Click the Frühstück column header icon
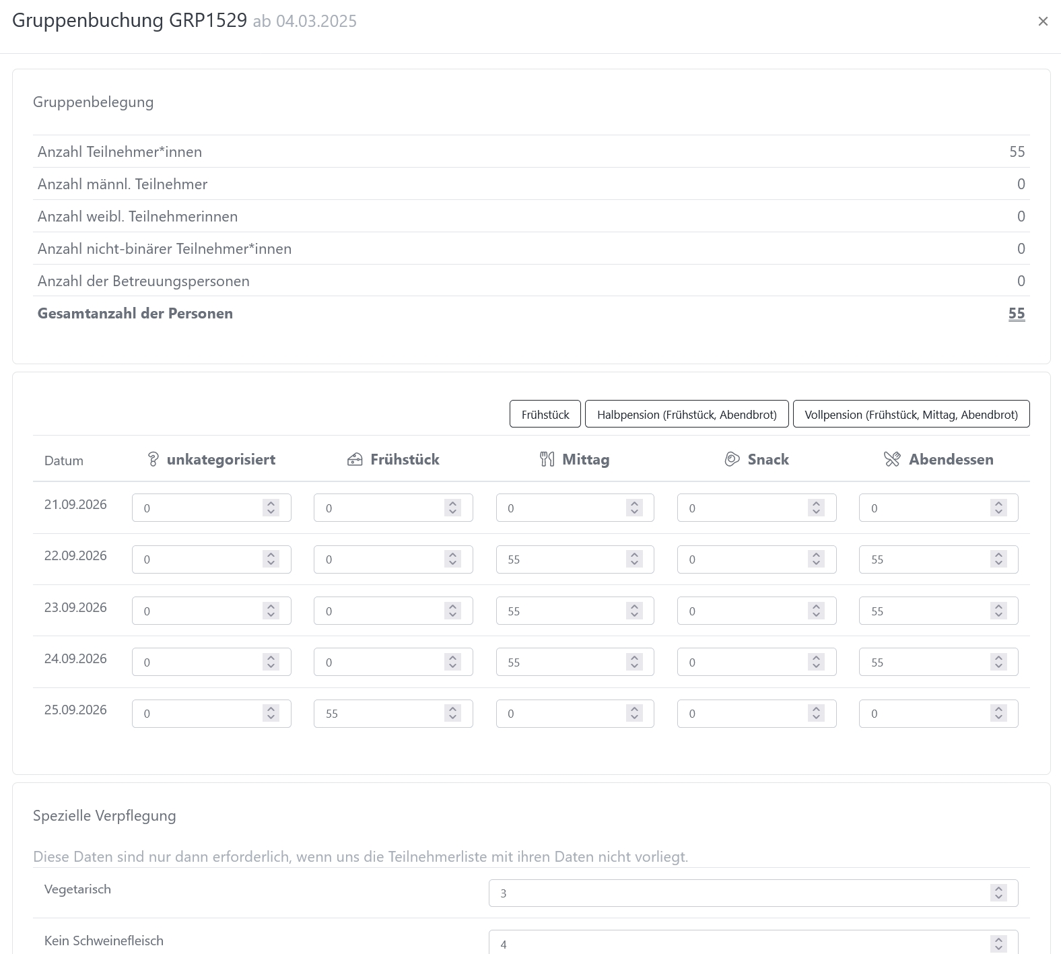Image resolution: width=1061 pixels, height=954 pixels. (x=355, y=459)
